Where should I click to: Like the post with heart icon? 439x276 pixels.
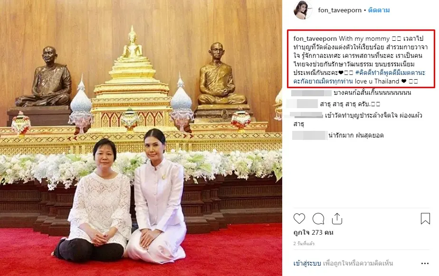coord(299,219)
